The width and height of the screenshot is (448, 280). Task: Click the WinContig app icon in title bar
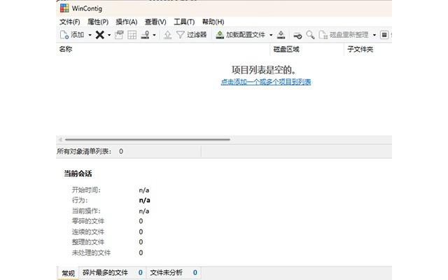[x=64, y=8]
